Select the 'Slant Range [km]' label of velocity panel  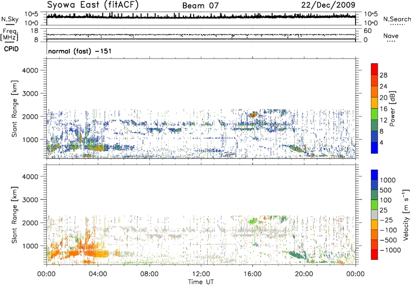(14, 215)
